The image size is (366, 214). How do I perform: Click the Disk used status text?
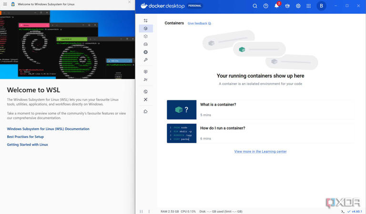pos(221,212)
